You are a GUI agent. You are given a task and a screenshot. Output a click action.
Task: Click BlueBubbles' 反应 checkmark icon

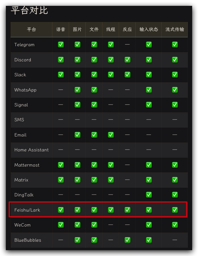coord(127,240)
